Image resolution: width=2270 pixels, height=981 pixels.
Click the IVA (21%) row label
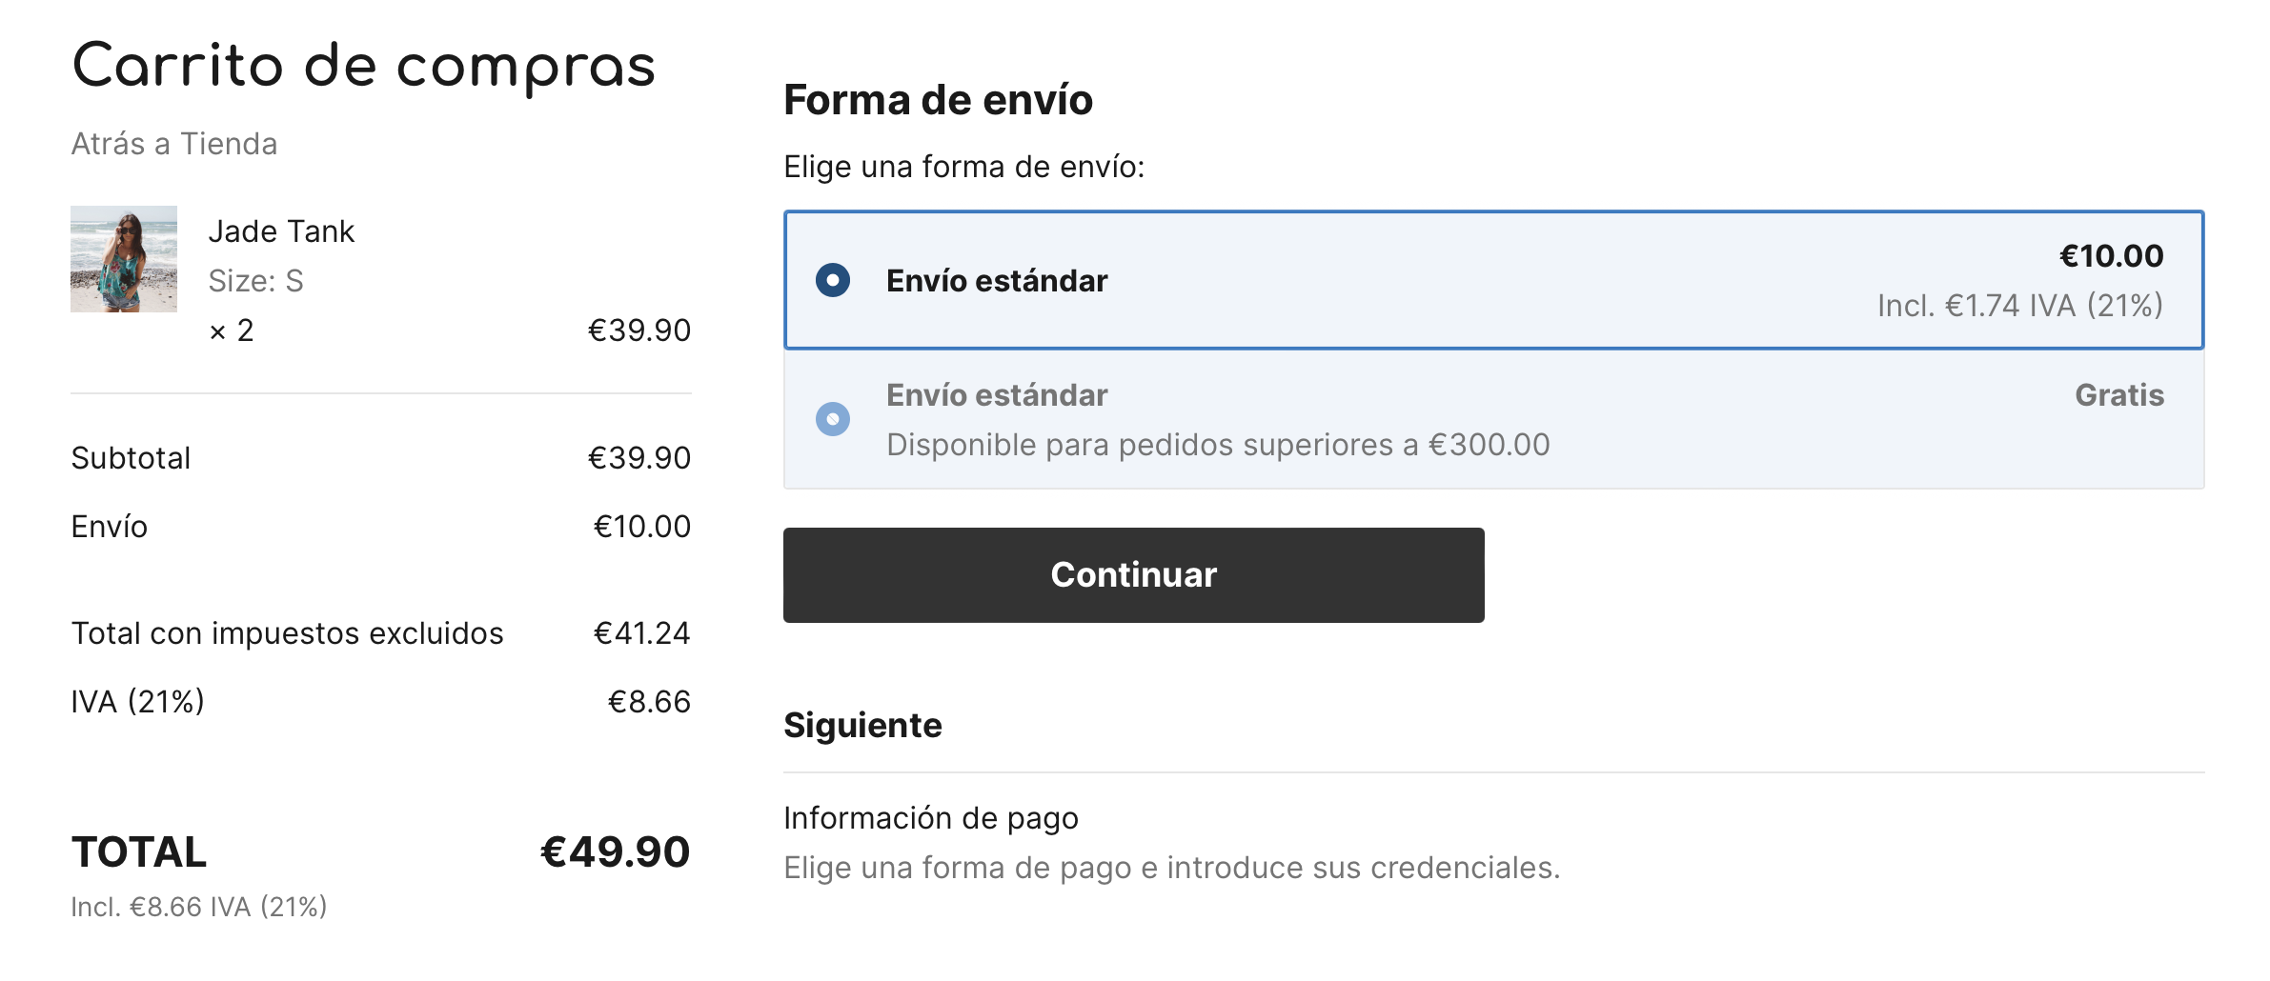click(x=138, y=702)
